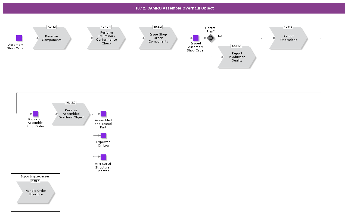348x214 pixels.
Task: Open the Handle Order Structure supporting process
Action: tap(36, 192)
